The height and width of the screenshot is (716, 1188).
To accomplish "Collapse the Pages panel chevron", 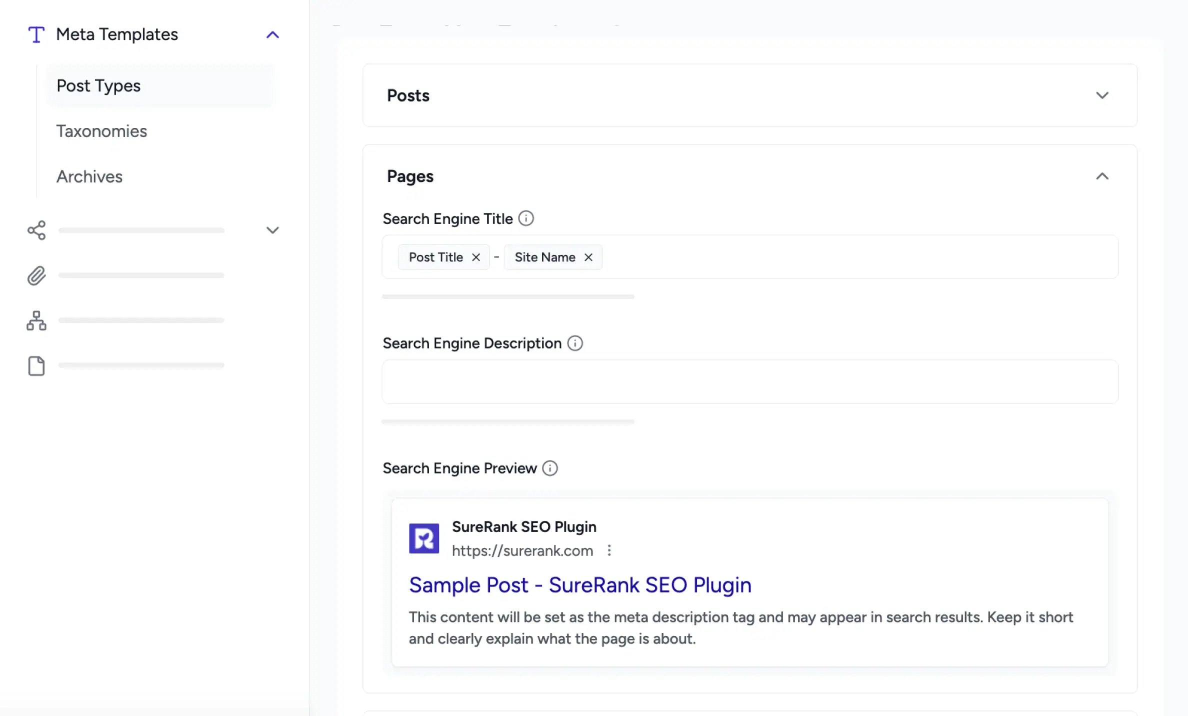I will (x=1102, y=176).
